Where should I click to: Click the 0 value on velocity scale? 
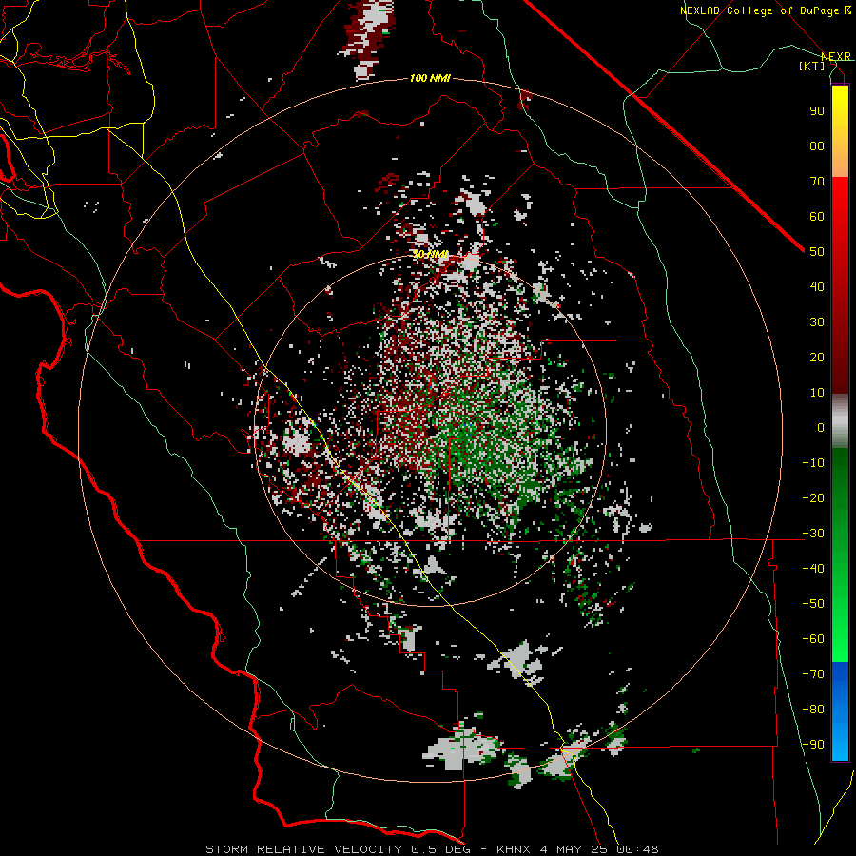tap(821, 427)
